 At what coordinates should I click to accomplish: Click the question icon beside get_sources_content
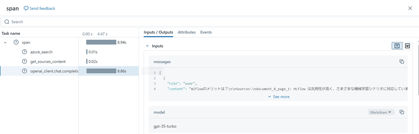[x=24, y=62]
